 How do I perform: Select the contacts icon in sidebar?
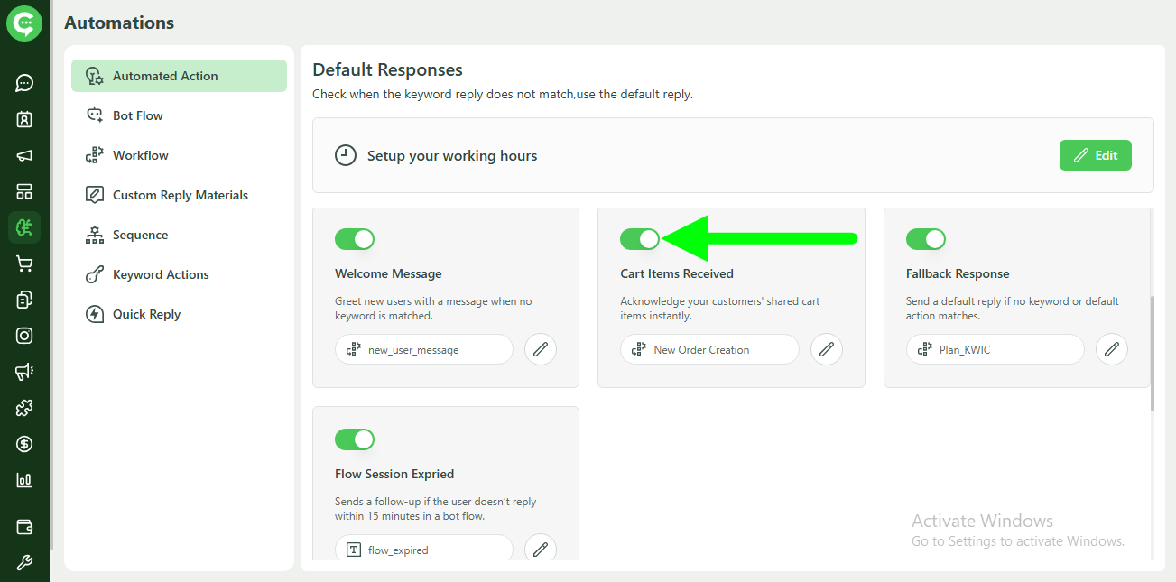point(24,118)
